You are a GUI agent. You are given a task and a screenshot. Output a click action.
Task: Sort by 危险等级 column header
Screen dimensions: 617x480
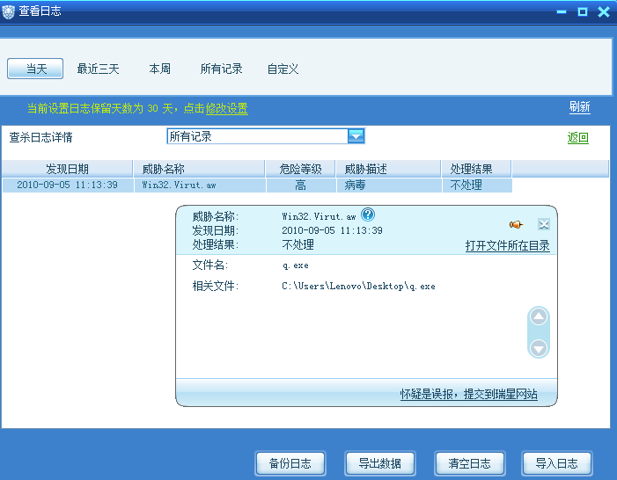click(301, 169)
